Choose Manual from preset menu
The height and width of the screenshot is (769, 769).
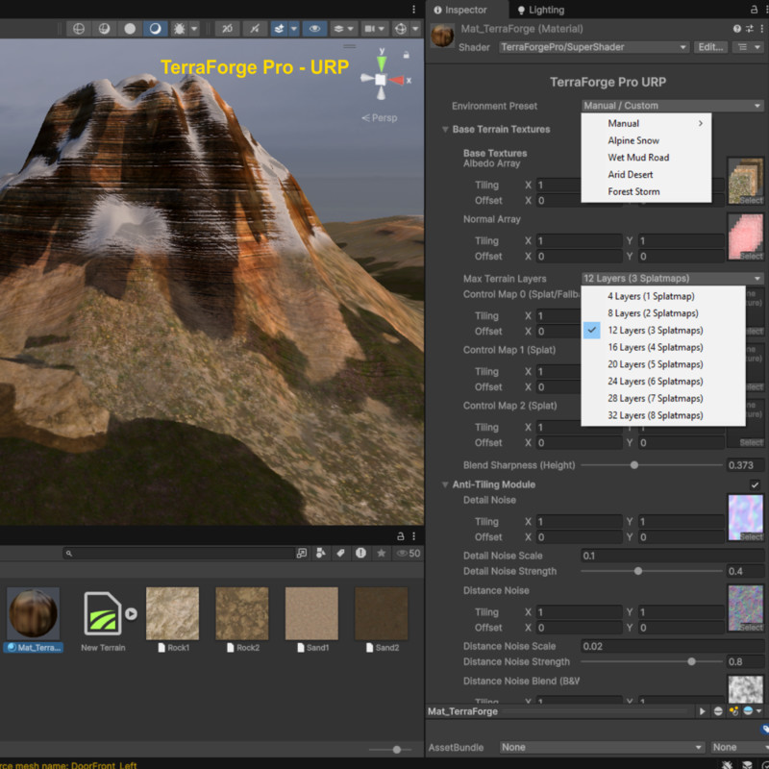coord(646,124)
